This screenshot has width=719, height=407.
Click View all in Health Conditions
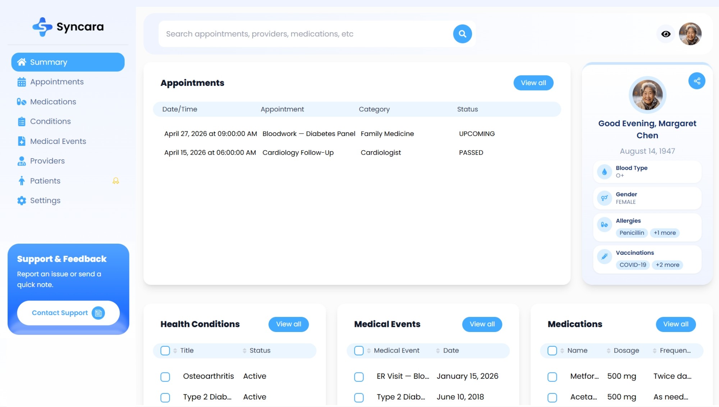pyautogui.click(x=288, y=324)
